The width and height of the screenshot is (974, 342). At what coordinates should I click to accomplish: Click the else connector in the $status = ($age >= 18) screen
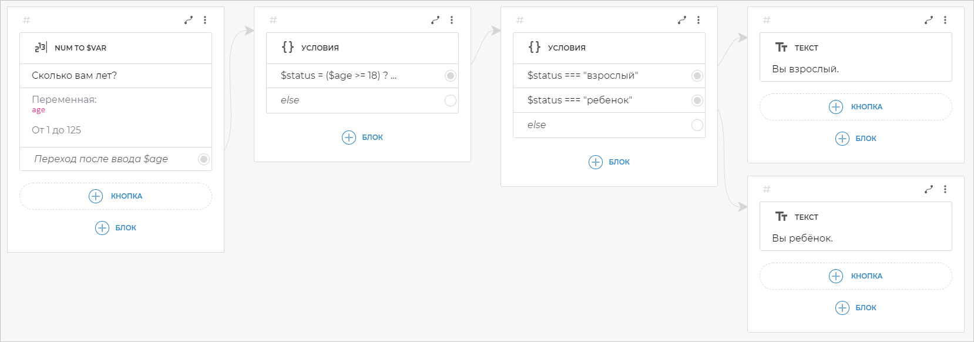coord(450,100)
